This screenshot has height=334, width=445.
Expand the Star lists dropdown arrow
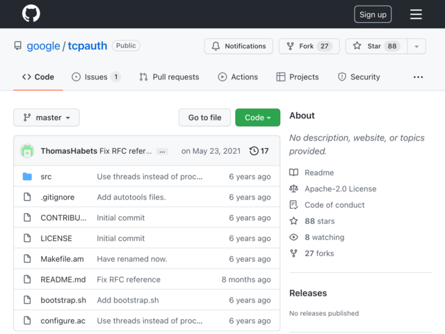[416, 46]
